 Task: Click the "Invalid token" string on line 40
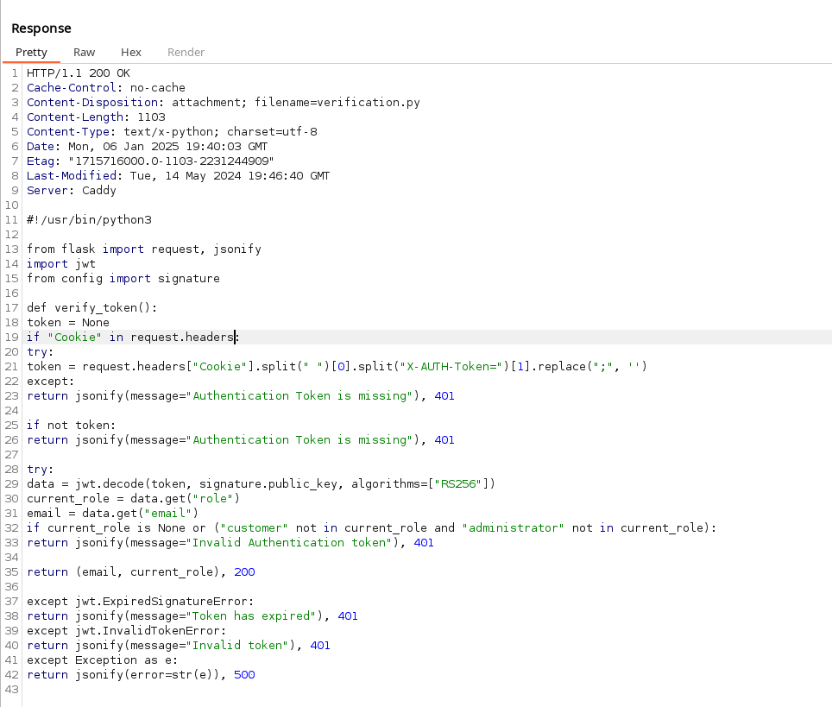click(237, 646)
